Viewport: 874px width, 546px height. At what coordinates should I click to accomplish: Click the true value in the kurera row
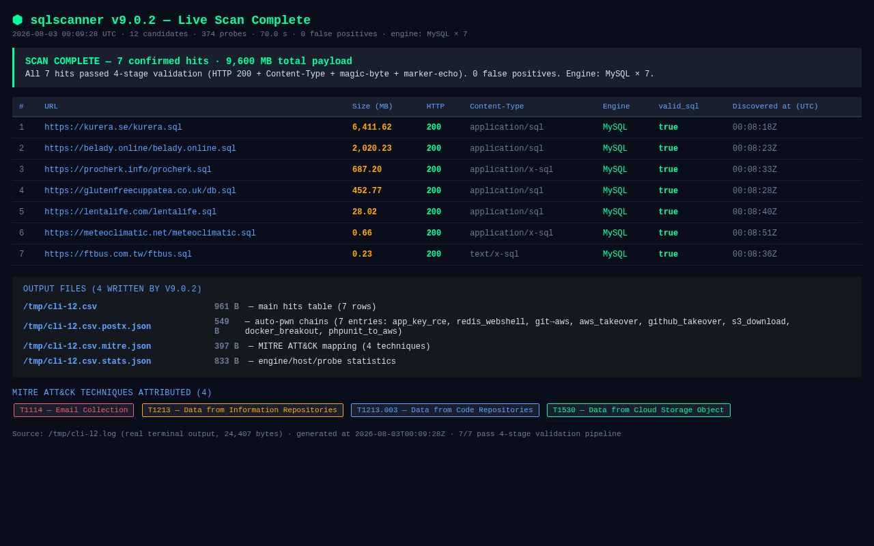coord(668,128)
